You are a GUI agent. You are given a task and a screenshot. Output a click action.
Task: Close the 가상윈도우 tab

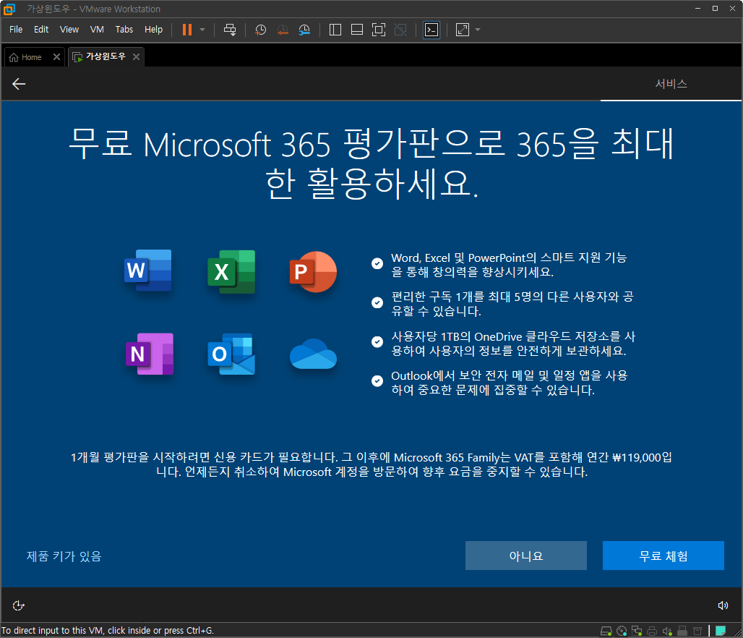point(136,57)
